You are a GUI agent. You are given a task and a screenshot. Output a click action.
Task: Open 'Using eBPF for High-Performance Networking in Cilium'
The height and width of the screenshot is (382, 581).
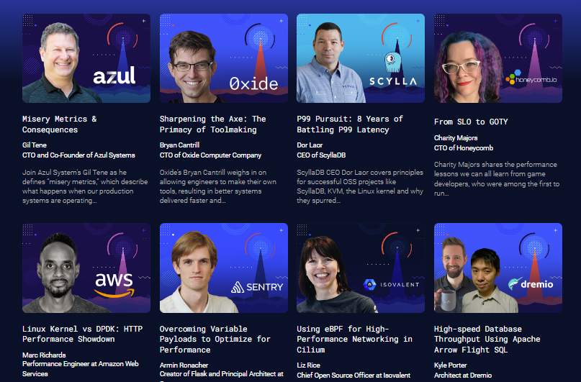click(x=355, y=339)
